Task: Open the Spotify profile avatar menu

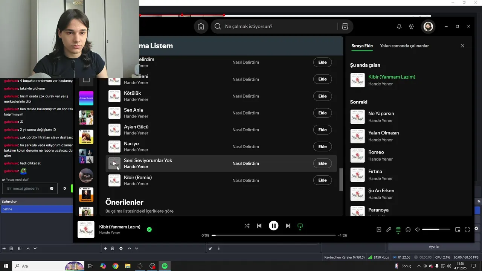Action: click(x=428, y=26)
